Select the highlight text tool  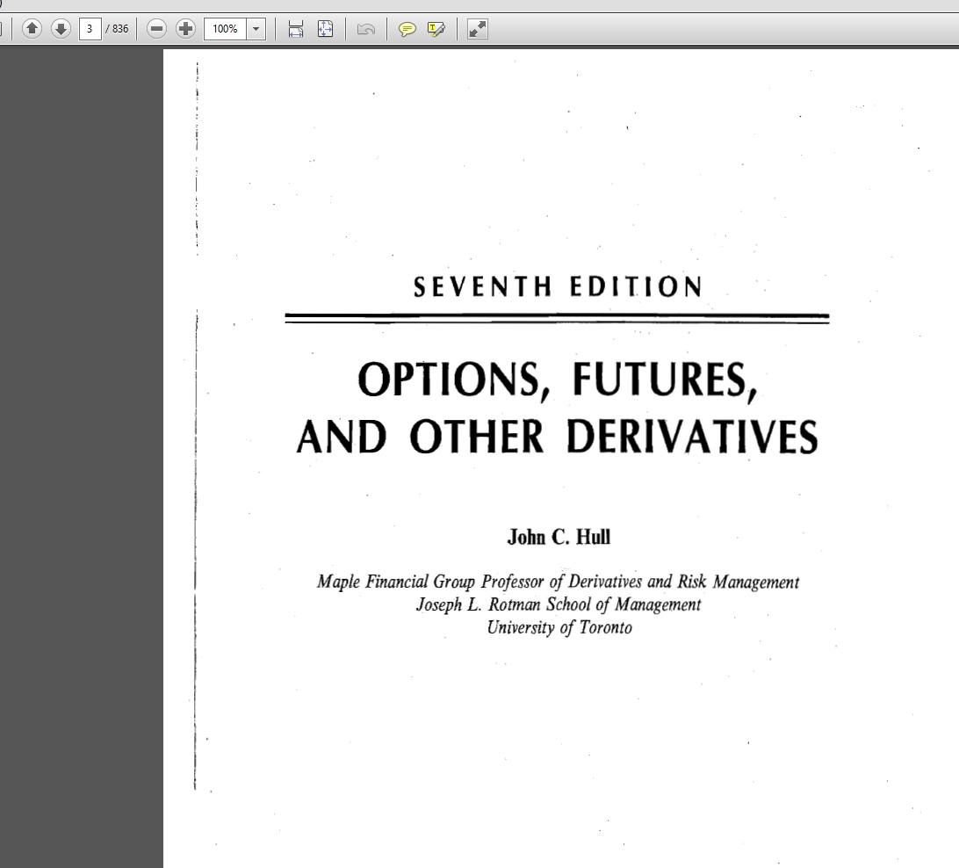(436, 29)
